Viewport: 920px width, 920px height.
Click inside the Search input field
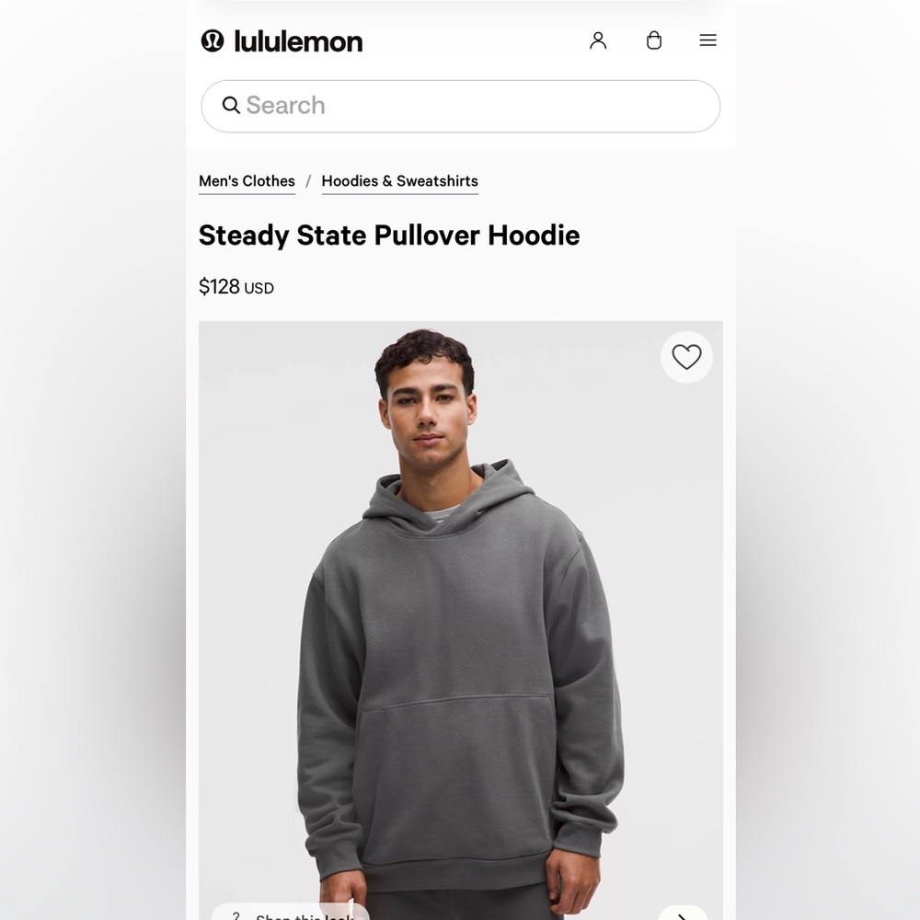tap(460, 106)
